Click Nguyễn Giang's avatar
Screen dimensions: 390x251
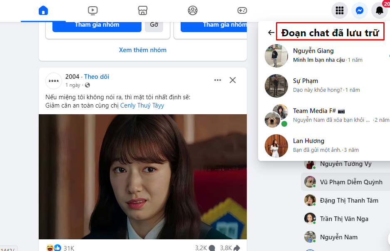(276, 56)
